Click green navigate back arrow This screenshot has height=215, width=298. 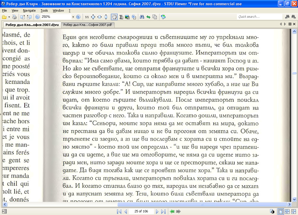point(172,212)
